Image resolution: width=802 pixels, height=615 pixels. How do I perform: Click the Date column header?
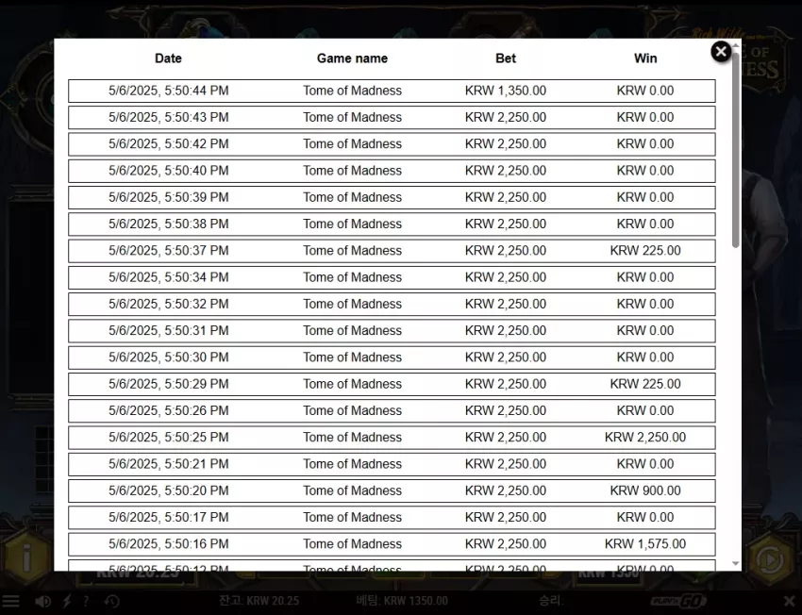point(168,58)
